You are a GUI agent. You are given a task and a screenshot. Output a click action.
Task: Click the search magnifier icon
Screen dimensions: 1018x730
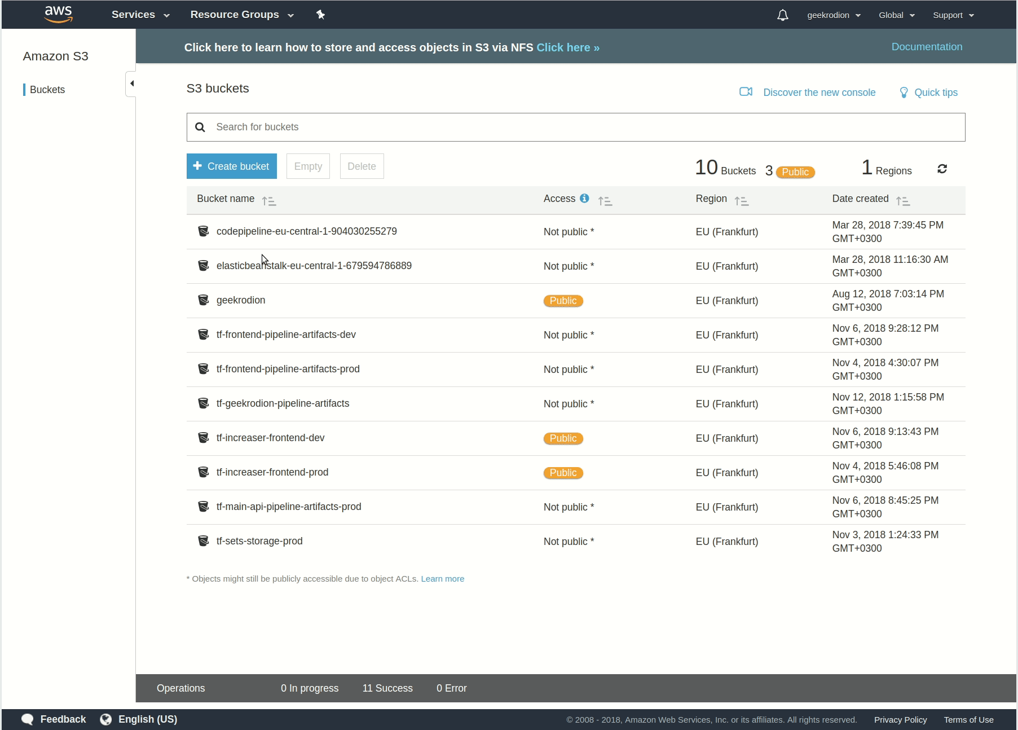point(200,127)
